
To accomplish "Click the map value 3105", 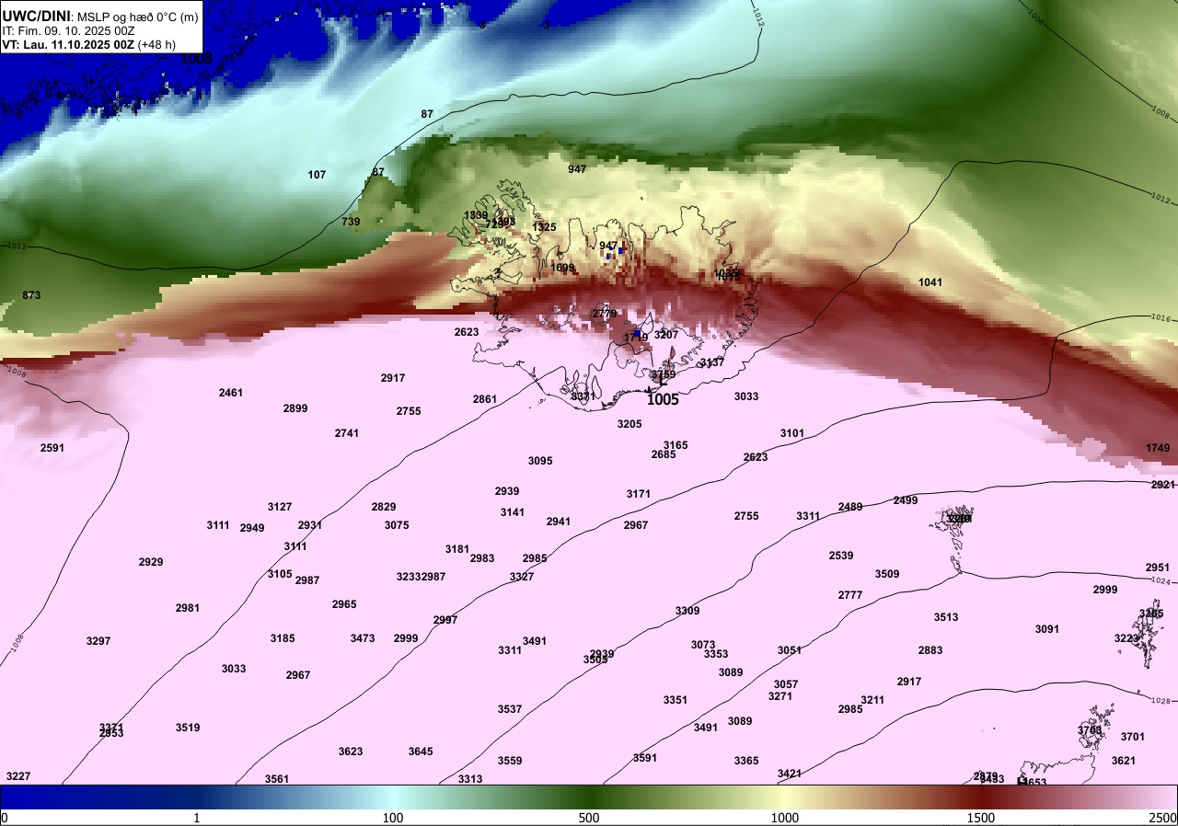I will click(280, 574).
